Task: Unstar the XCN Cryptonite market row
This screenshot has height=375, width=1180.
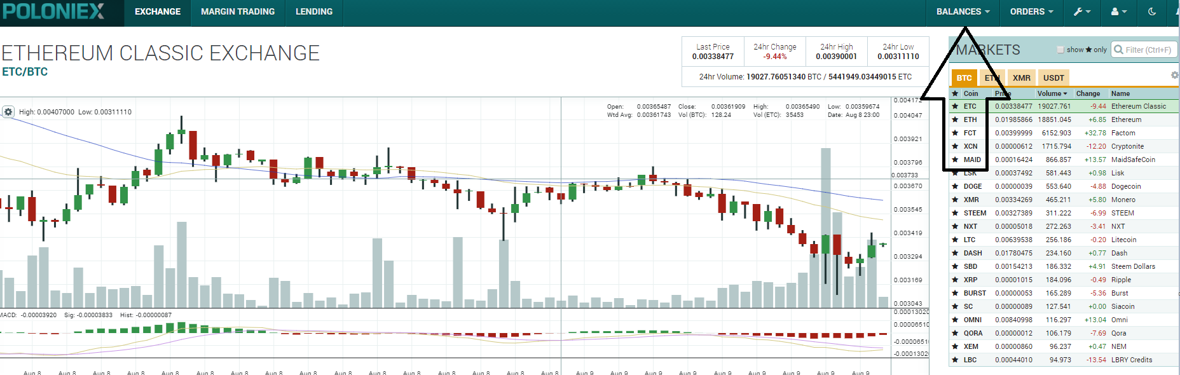Action: (x=955, y=146)
